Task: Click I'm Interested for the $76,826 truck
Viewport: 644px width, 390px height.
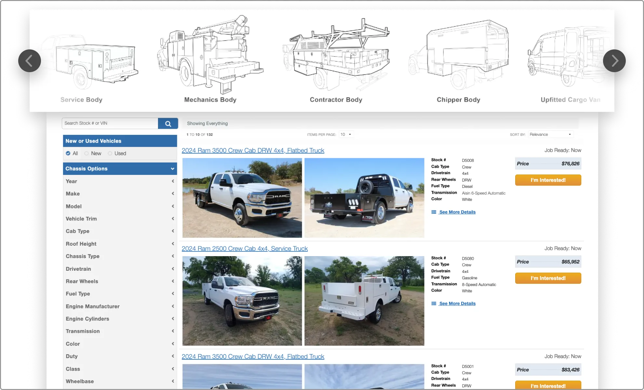Action: tap(548, 180)
